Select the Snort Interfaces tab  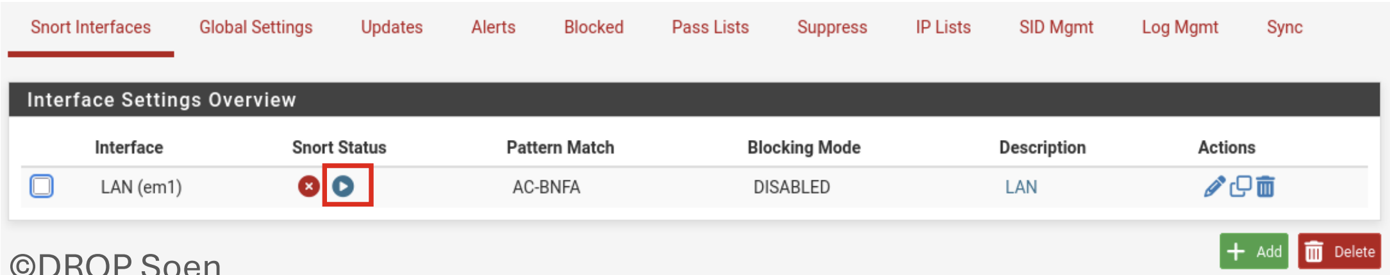(90, 27)
